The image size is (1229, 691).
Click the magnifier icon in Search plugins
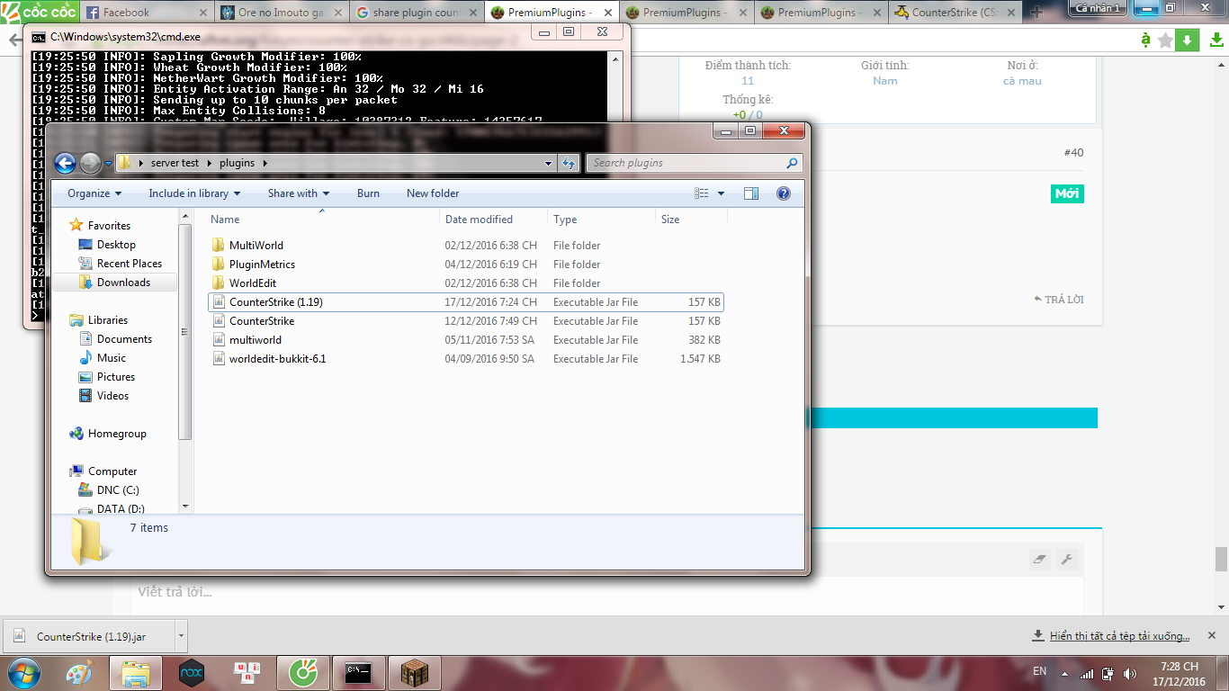point(792,163)
